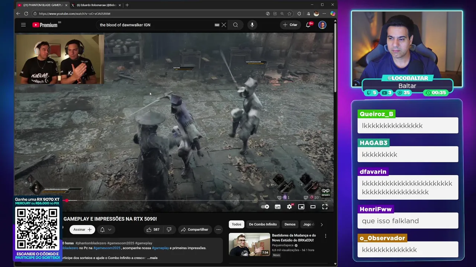Screen dimensions: 476x267
Task: Click Compartilhar share button
Action: 194,230
